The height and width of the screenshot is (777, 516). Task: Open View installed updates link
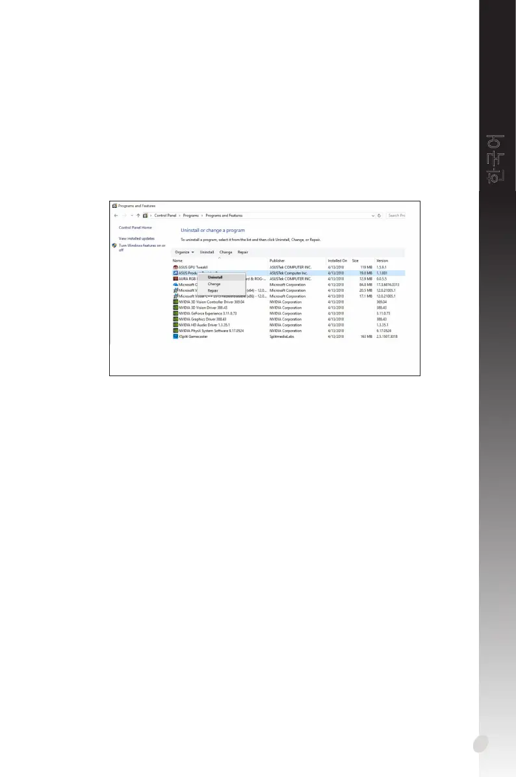pos(137,238)
